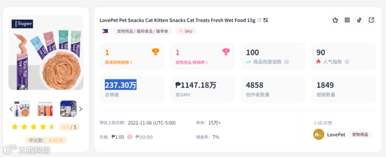Open the product on TikTok icon
This screenshot has width=386, height=157.
[x=360, y=20]
